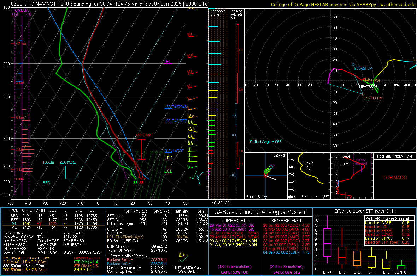Click the 'Theta-E v. Pres' inset label
This screenshot has width=417, height=276.
309,166
